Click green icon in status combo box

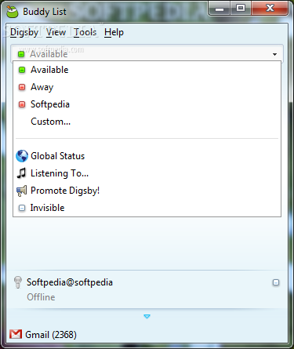tap(21, 54)
